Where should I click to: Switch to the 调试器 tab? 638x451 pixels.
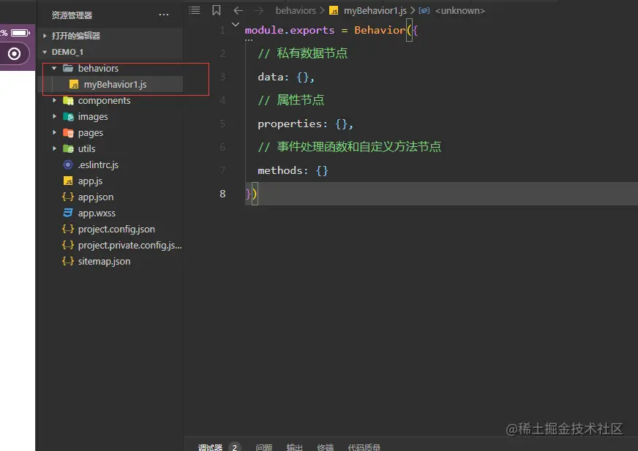click(210, 447)
